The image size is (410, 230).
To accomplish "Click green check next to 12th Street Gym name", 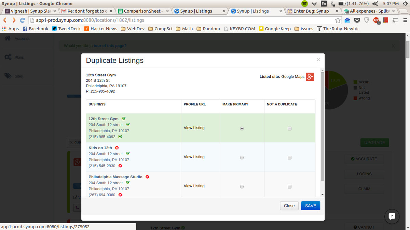I will (x=123, y=119).
